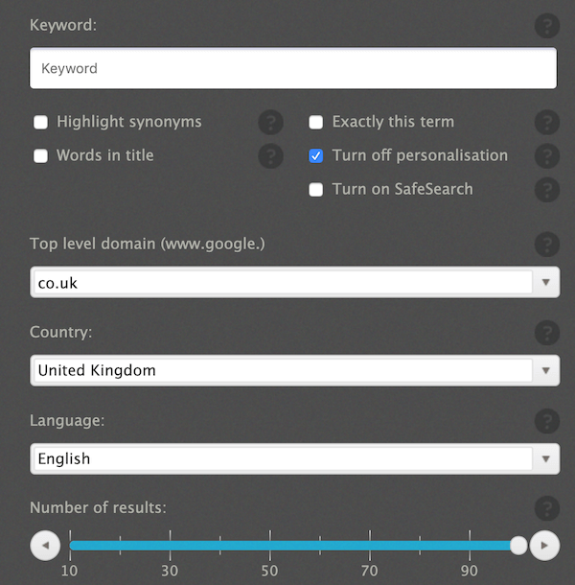Uncheck Turn off personalisation
Image resolution: width=575 pixels, height=585 pixels.
point(316,155)
